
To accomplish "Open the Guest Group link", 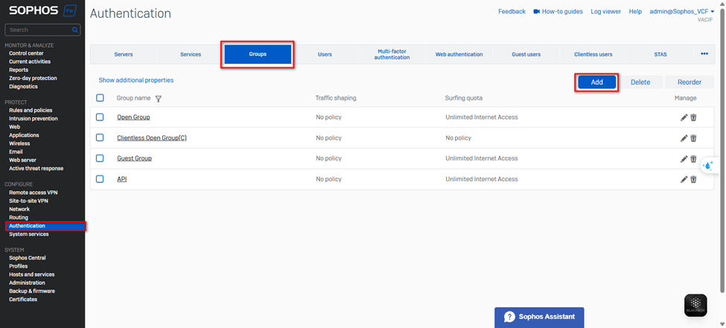I will click(x=134, y=158).
